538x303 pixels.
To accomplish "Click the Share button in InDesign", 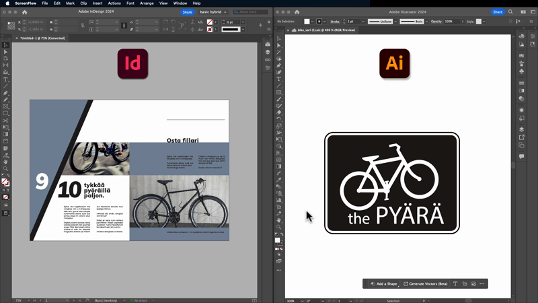I will [x=188, y=12].
